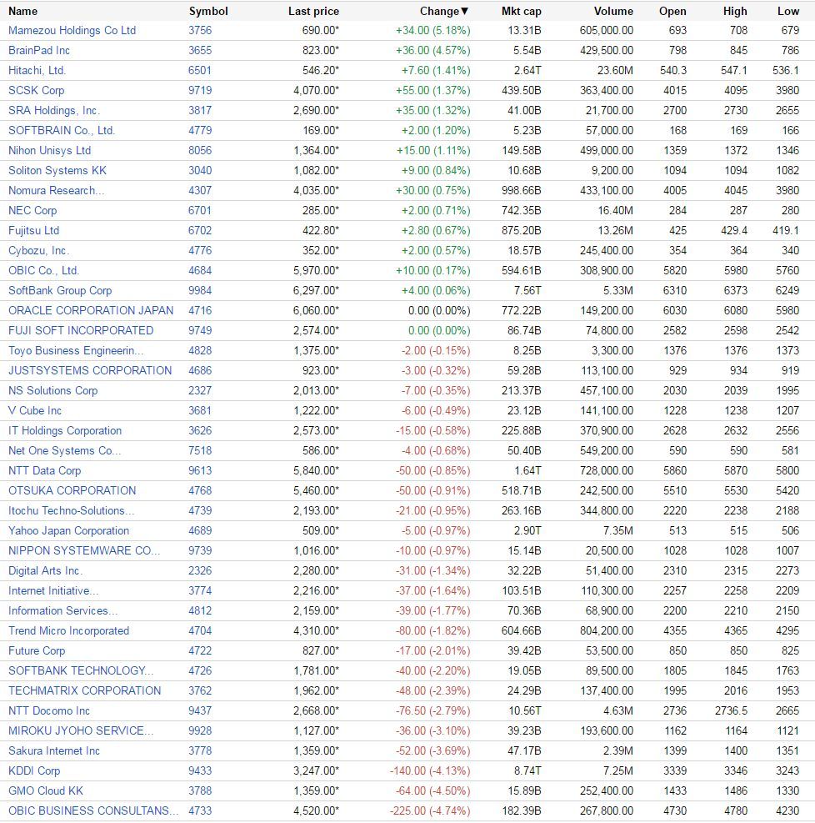Open Yahoo Japan Corporation link

tap(68, 530)
